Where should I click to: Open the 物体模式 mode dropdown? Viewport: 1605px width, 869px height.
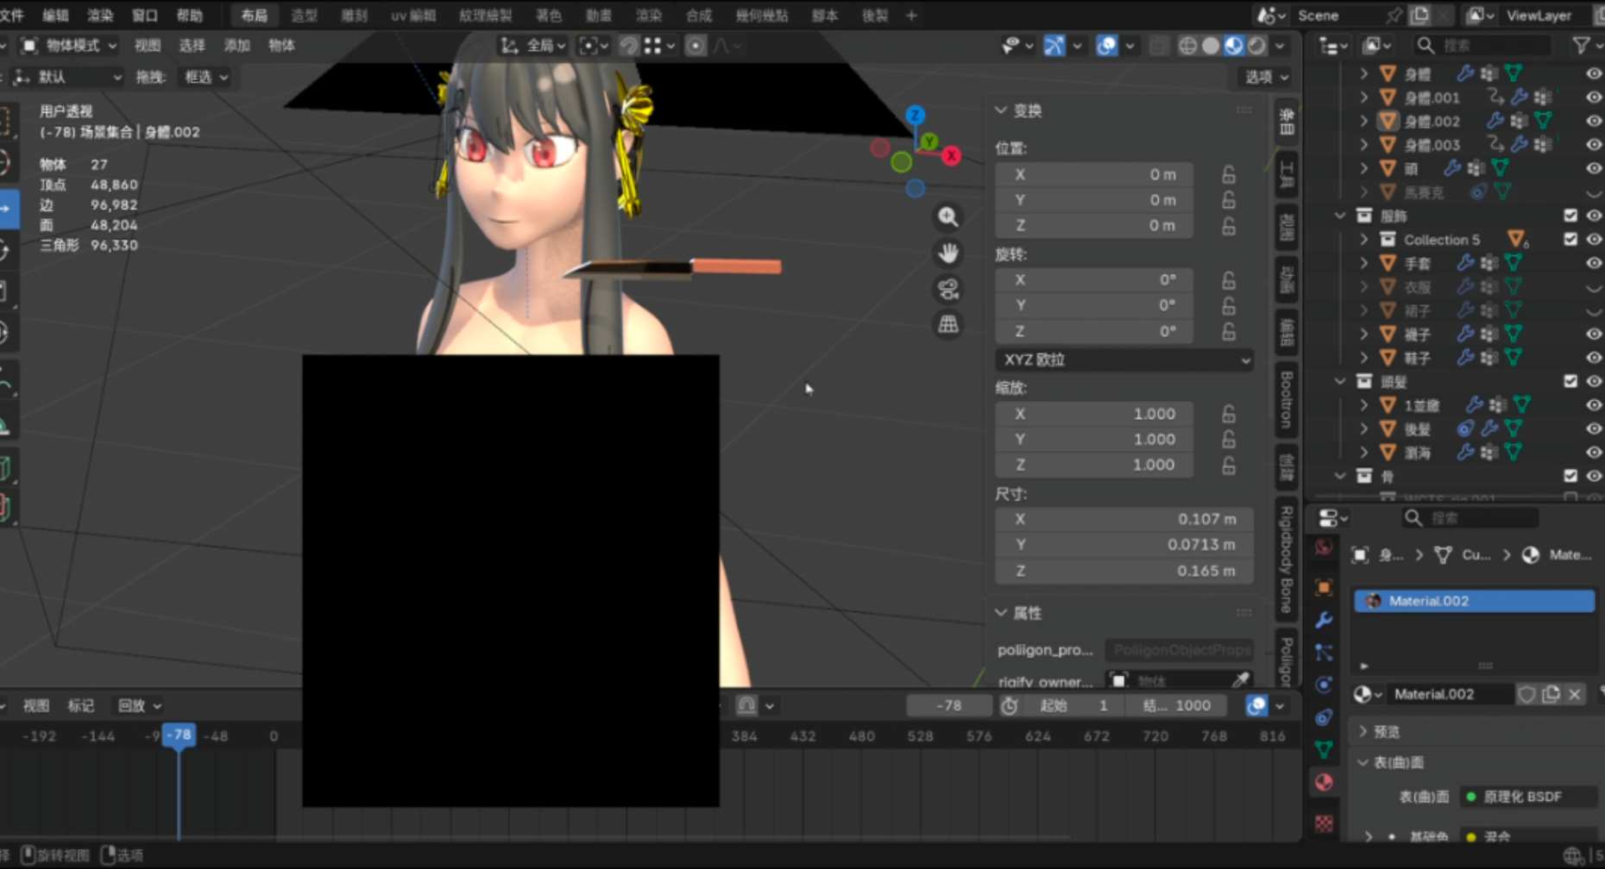tap(69, 46)
